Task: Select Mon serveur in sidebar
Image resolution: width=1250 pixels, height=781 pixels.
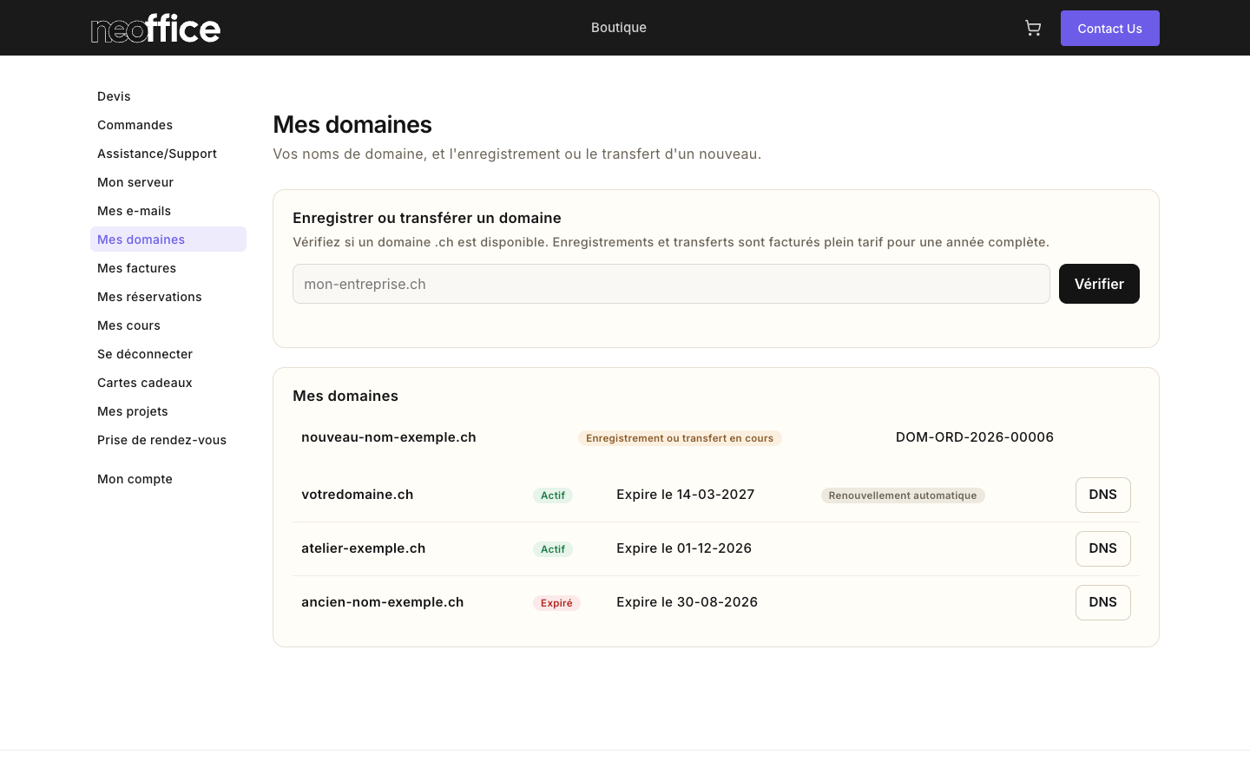Action: pos(168,182)
